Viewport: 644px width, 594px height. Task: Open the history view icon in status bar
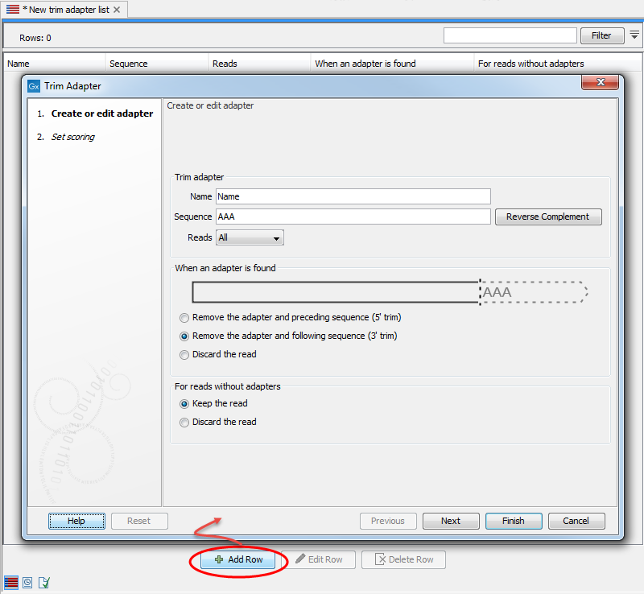coord(28,581)
